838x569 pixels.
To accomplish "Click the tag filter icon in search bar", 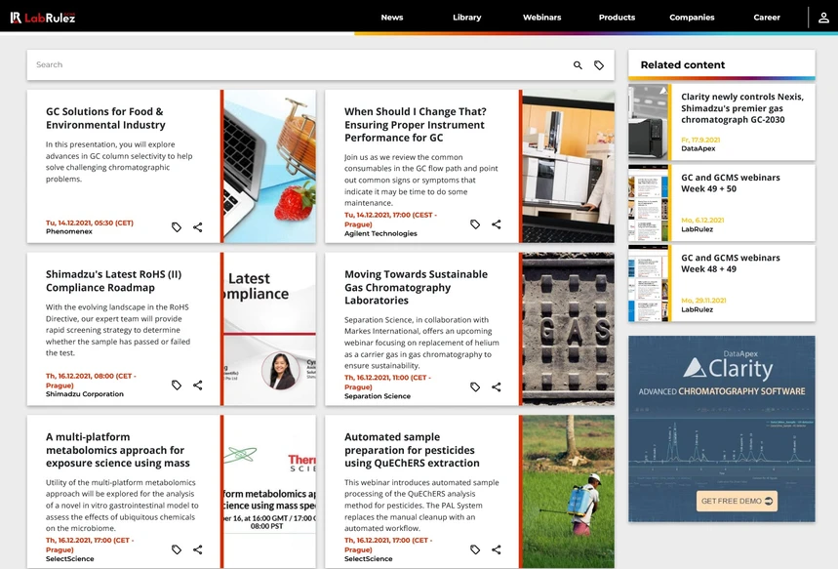I will click(x=599, y=65).
